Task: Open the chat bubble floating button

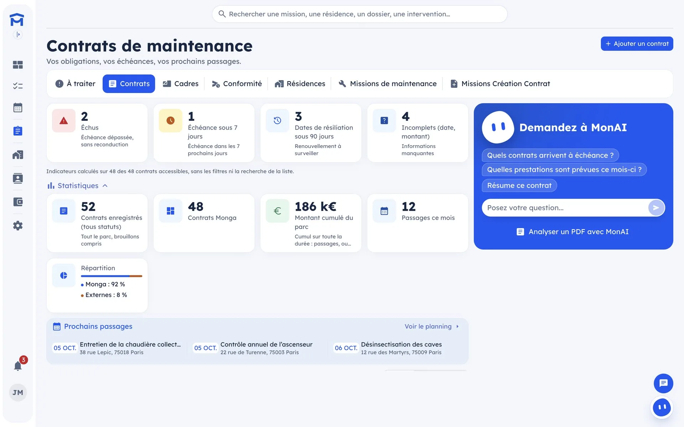Action: pyautogui.click(x=663, y=383)
